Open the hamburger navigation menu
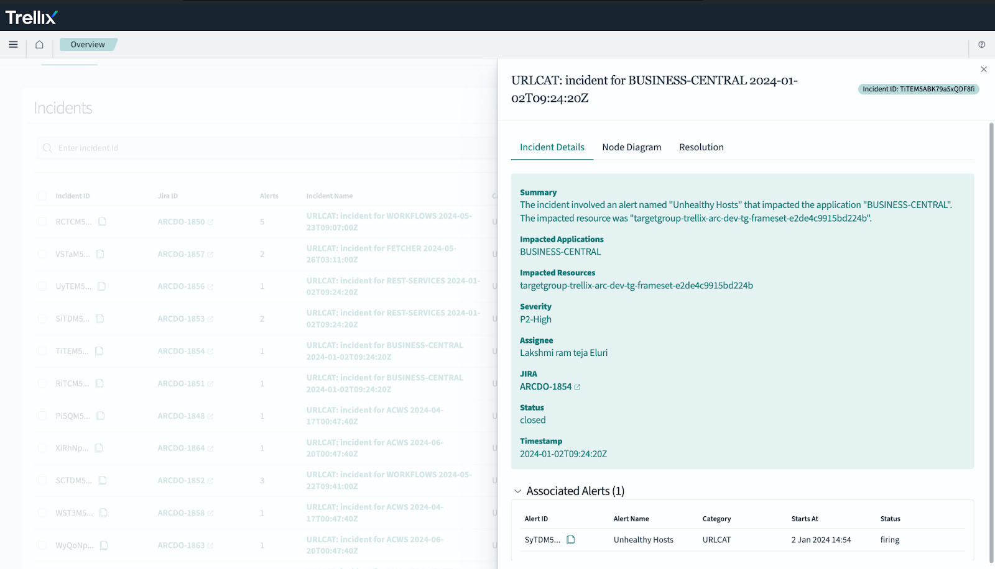995x569 pixels. click(13, 45)
